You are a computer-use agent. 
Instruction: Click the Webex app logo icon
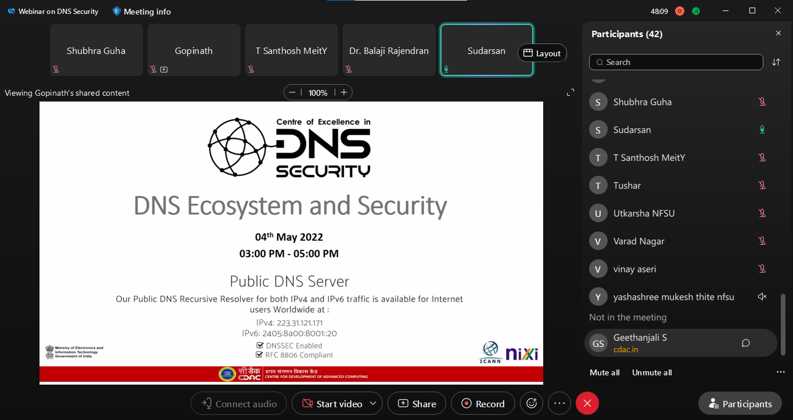click(x=12, y=11)
